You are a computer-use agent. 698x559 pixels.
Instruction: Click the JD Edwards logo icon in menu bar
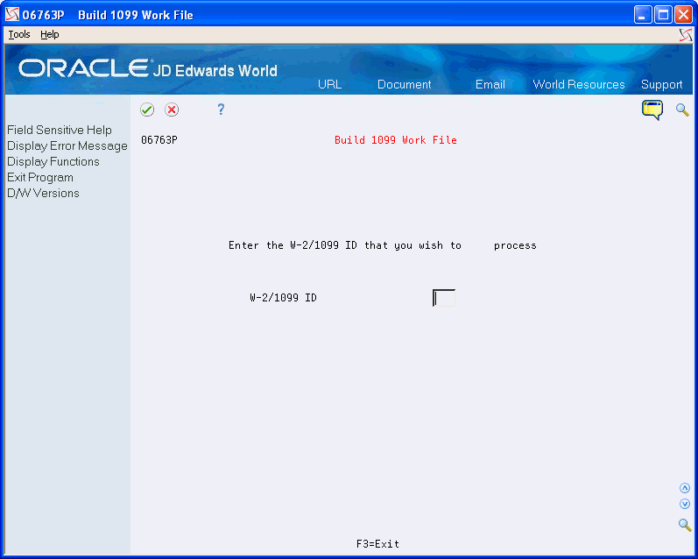click(686, 35)
